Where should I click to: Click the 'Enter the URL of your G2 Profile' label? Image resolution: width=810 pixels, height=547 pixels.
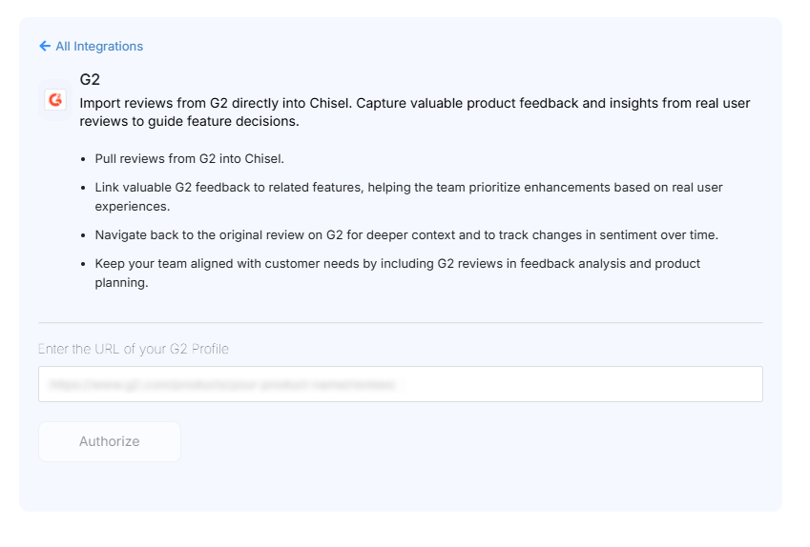[134, 350]
